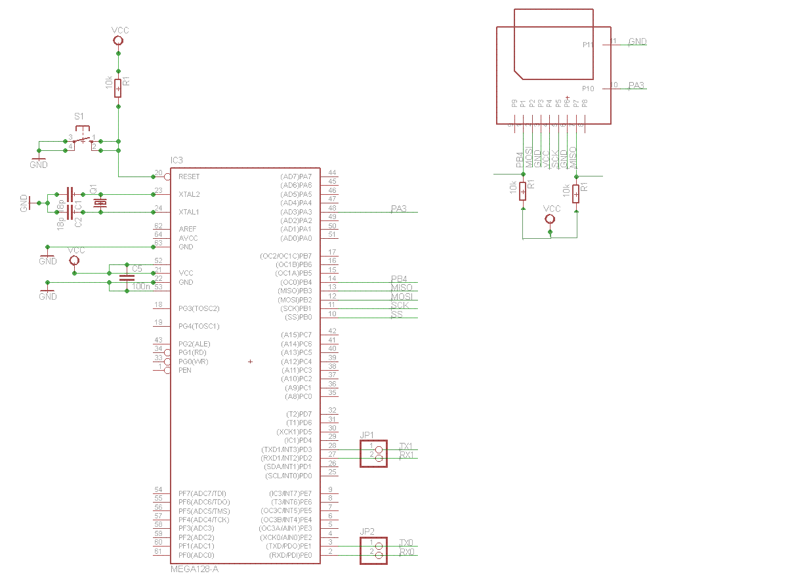
Task: Click the P10 pin label on card socket
Action: click(588, 89)
